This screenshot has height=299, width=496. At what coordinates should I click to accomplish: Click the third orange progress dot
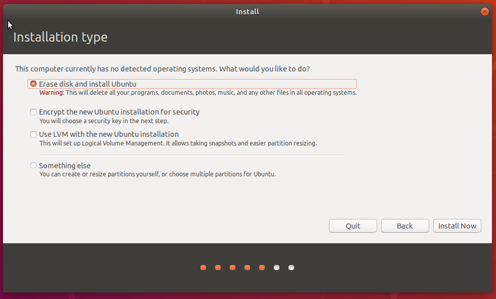tap(232, 268)
